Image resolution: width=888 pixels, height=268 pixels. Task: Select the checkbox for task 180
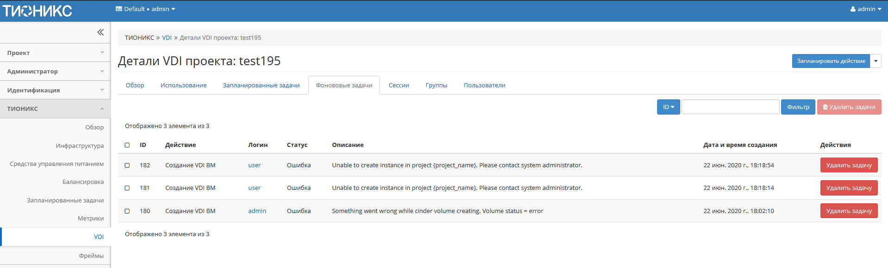tap(127, 211)
